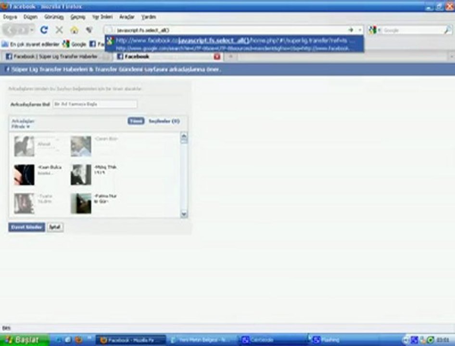Open the Windows Başlat start button
This screenshot has height=346, width=455.
click(24, 340)
